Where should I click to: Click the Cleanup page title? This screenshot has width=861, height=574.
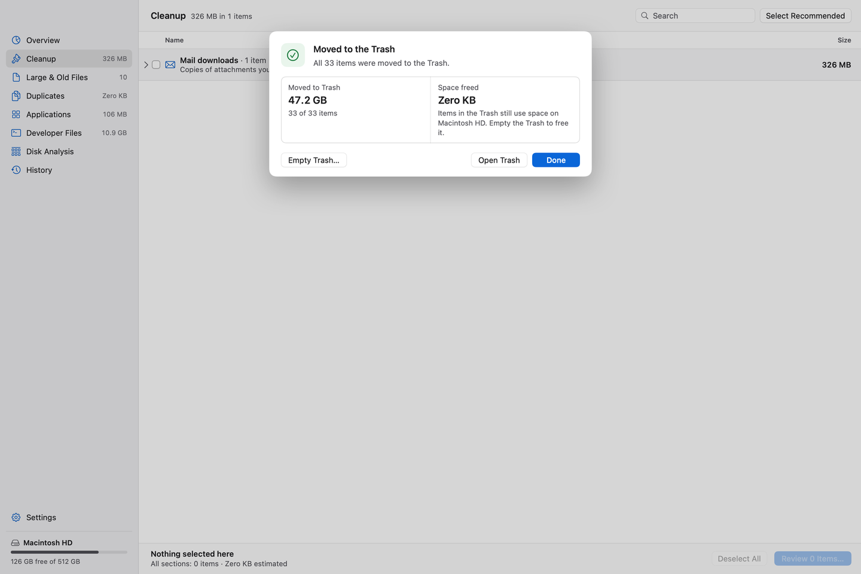[168, 16]
